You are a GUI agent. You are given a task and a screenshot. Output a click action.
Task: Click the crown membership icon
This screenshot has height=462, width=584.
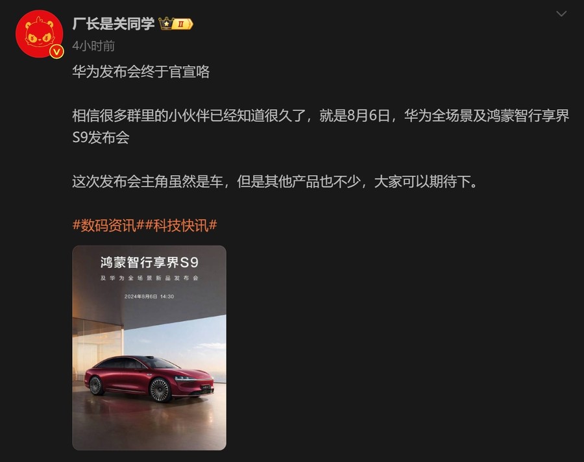pyautogui.click(x=165, y=23)
